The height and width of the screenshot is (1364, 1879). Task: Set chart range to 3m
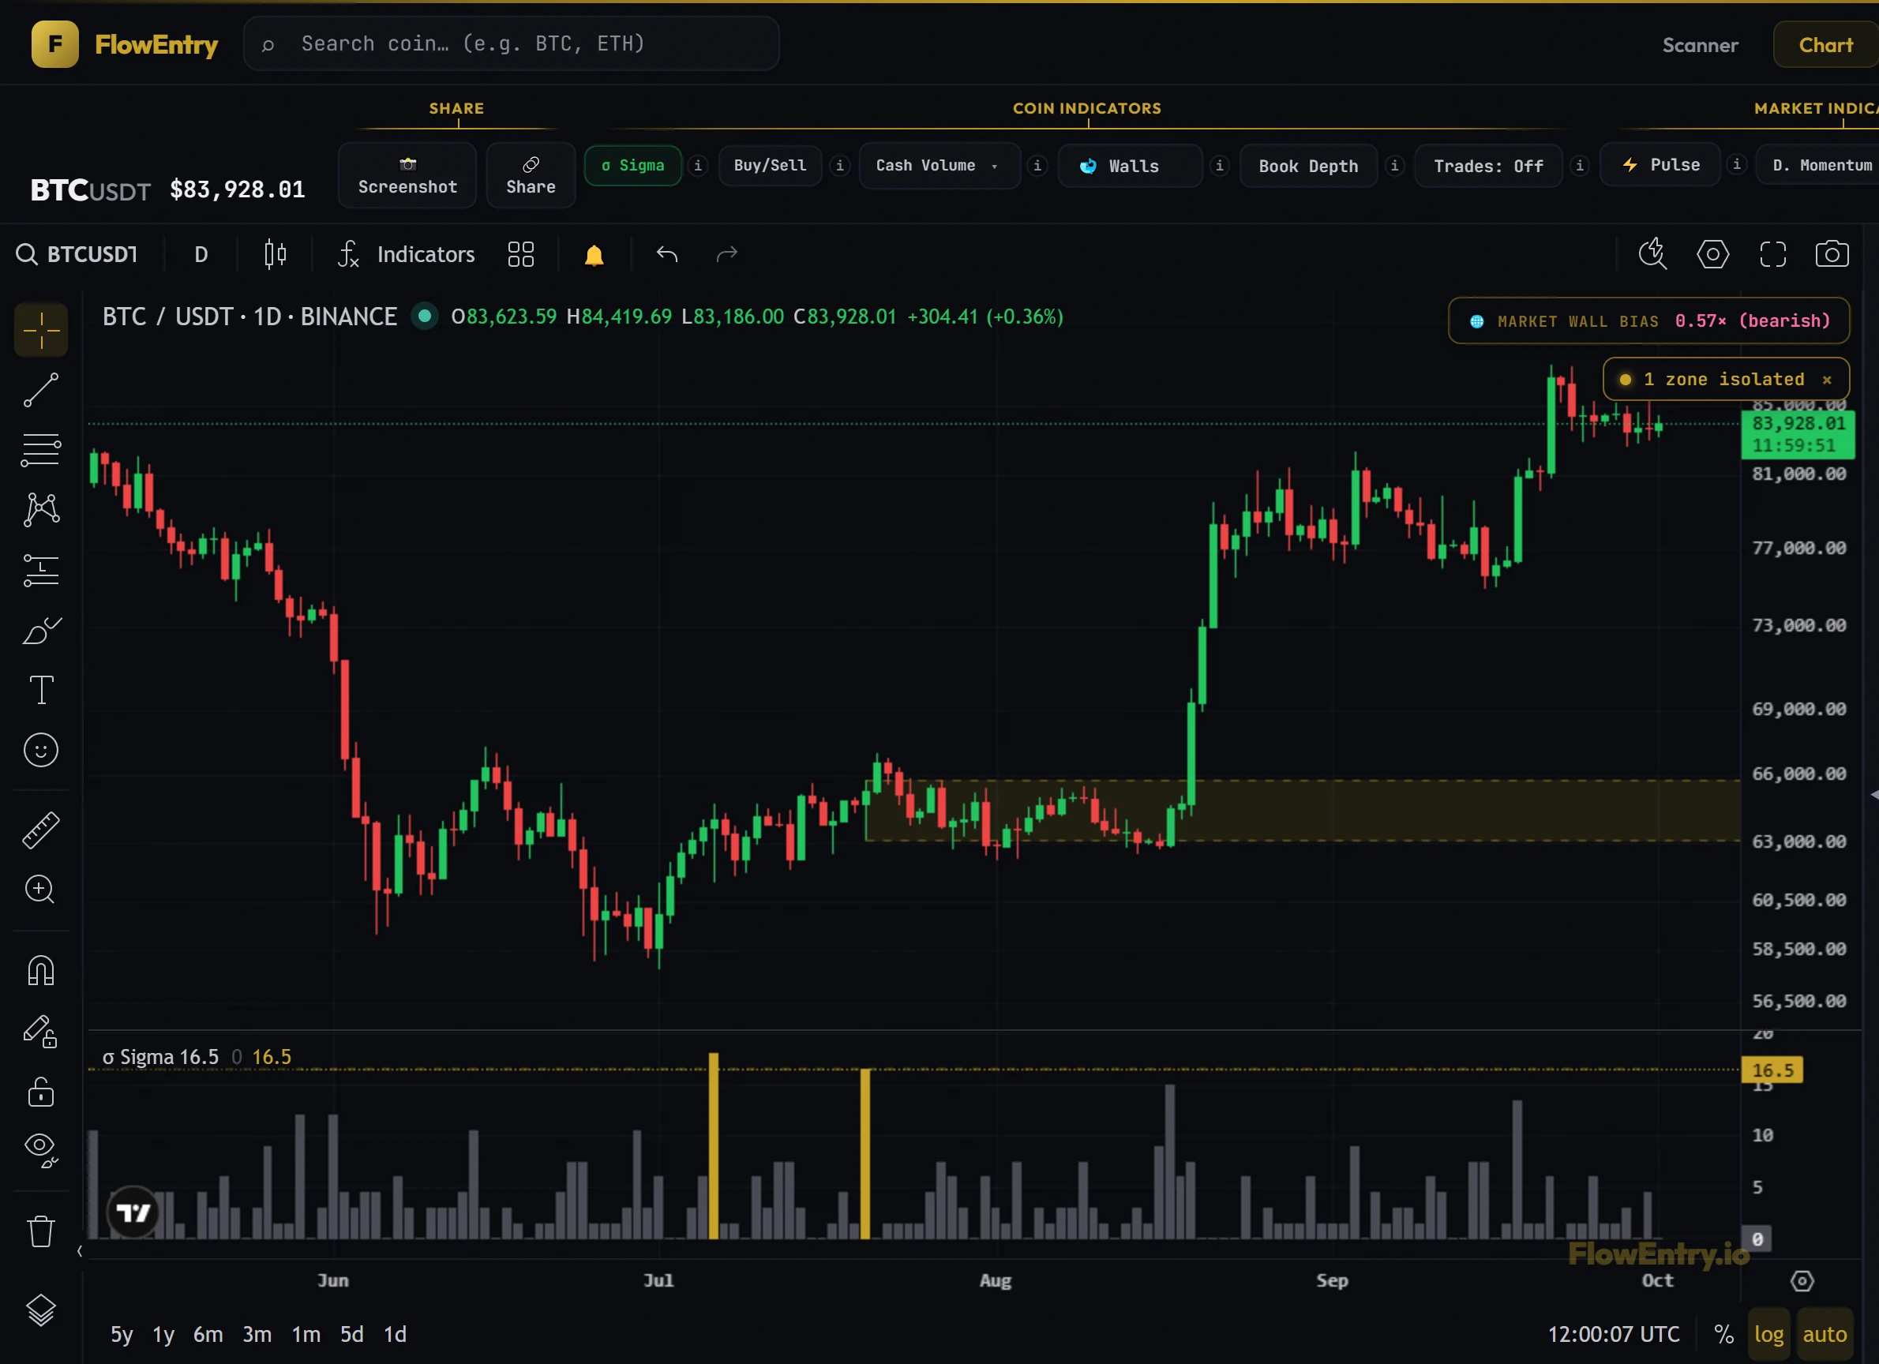point(257,1334)
